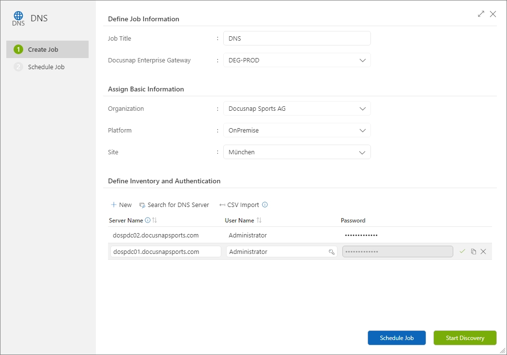This screenshot has width=507, height=355.
Task: Click the Job Title label
Action: click(119, 38)
